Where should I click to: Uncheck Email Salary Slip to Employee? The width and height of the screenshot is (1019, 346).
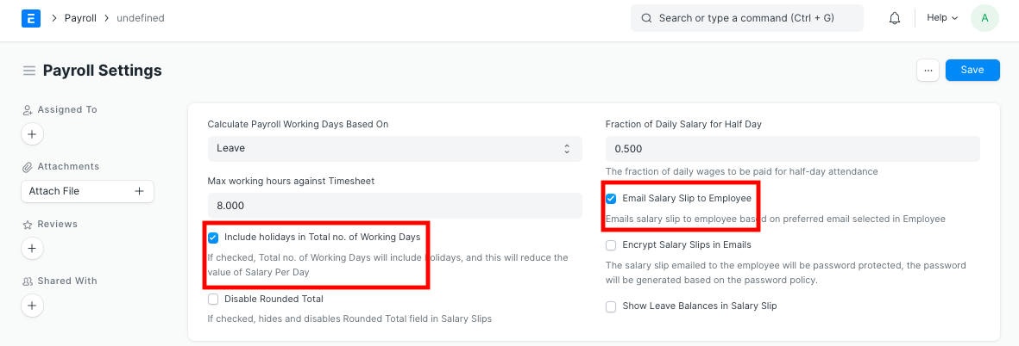pos(611,199)
